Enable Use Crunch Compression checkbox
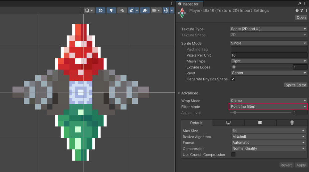 coord(233,154)
